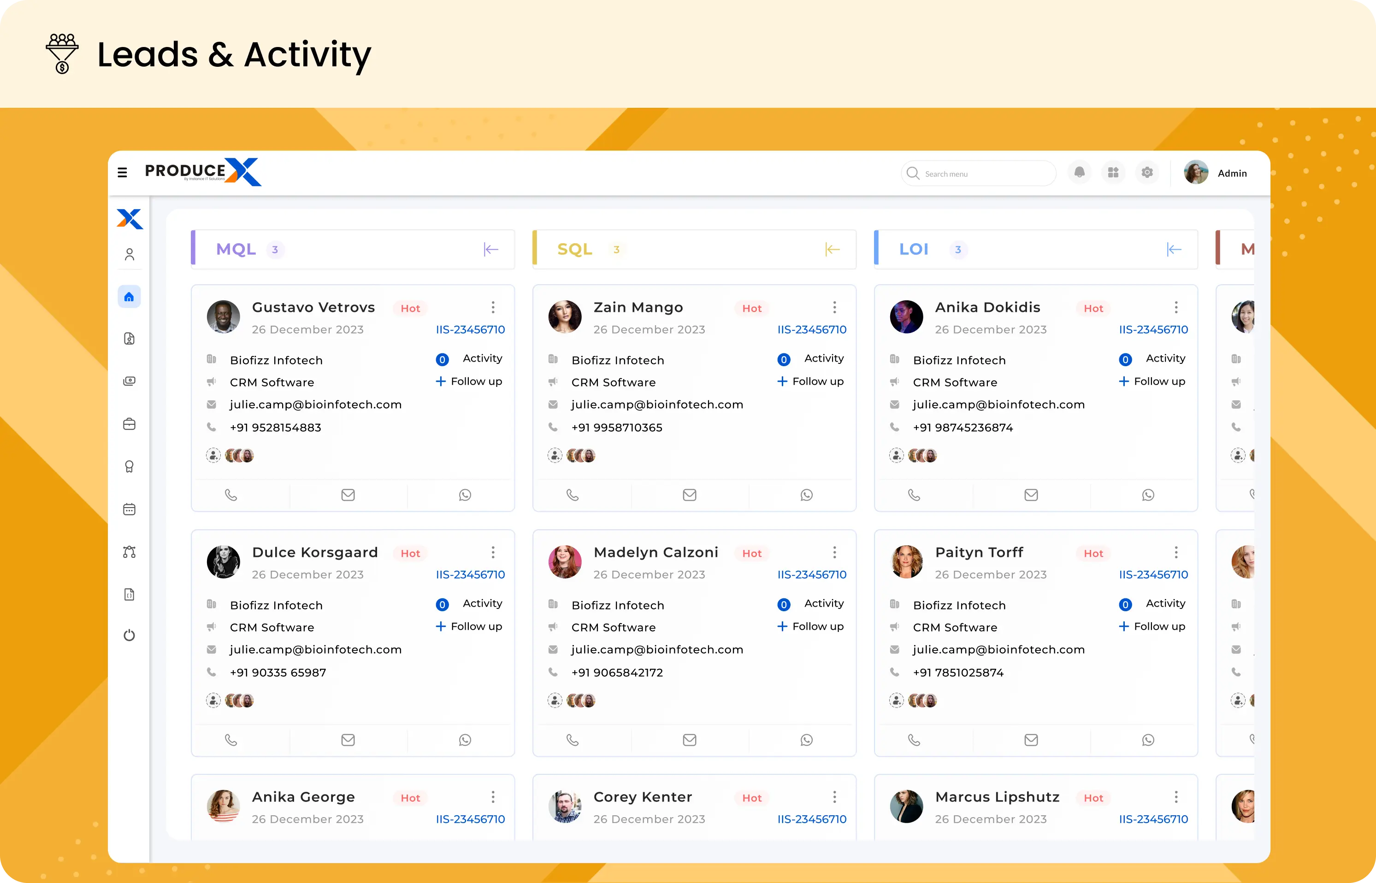Open options menu on Corey Kenter card
The width and height of the screenshot is (1376, 883).
834,797
